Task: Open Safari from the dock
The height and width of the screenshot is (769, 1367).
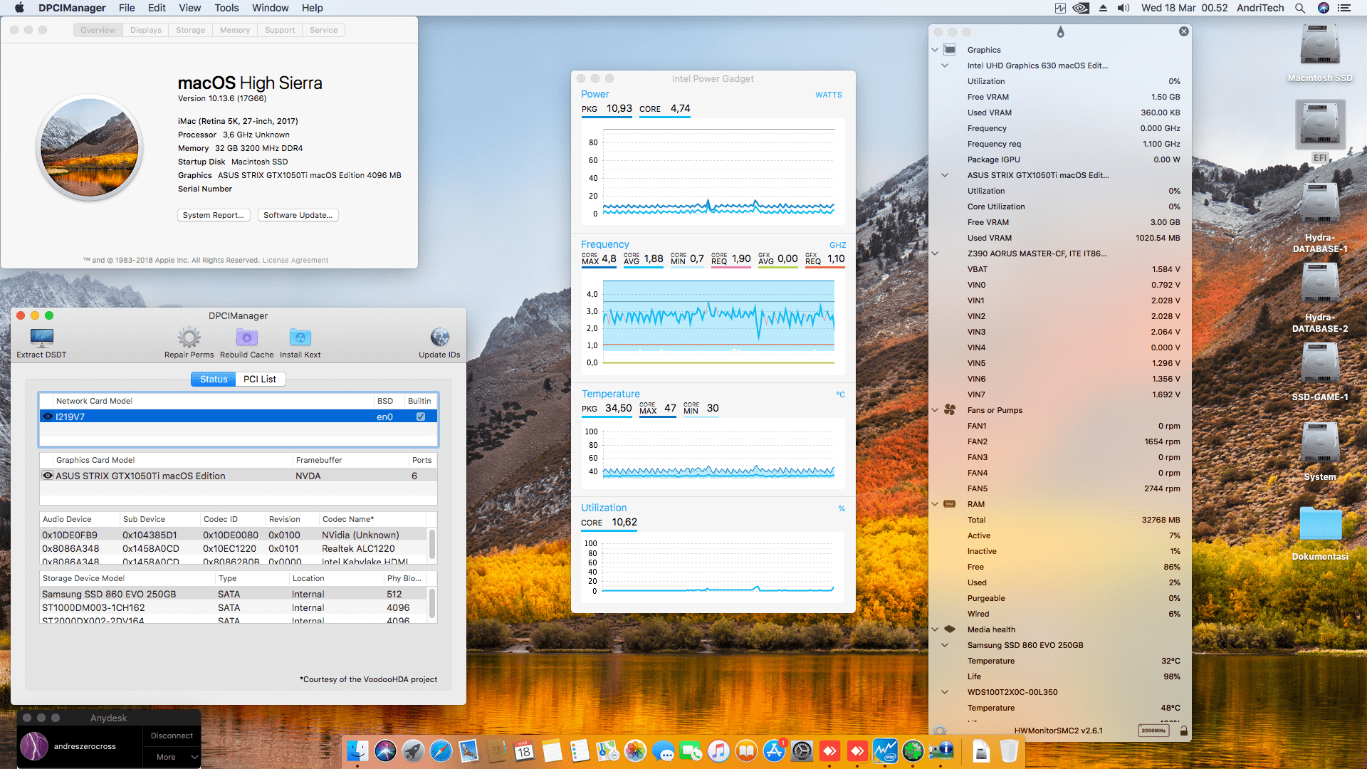Action: 441,750
